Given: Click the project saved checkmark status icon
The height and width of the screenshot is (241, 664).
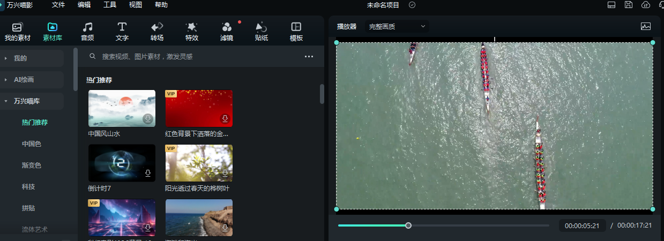Looking at the screenshot, I should pos(412,5).
